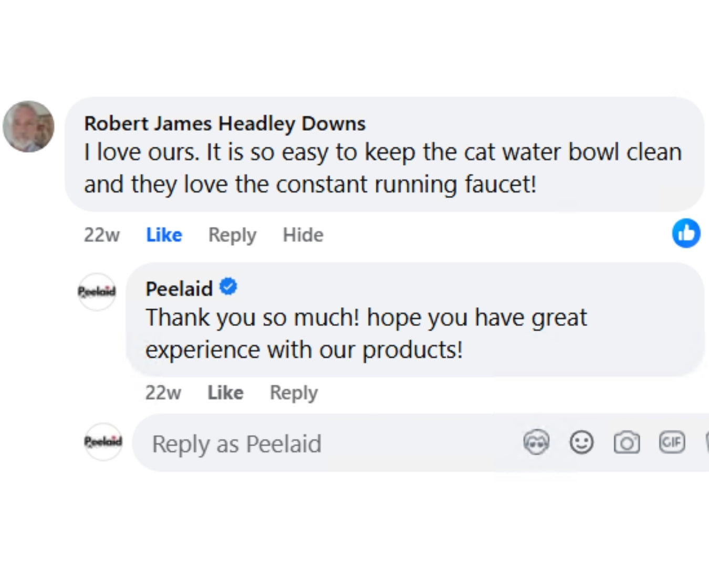Open the Peelaid page name link
Image resolution: width=709 pixels, height=567 pixels.
click(179, 288)
